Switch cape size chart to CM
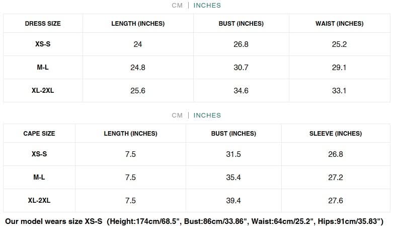Viewport: 394px width, 231px height. (177, 115)
